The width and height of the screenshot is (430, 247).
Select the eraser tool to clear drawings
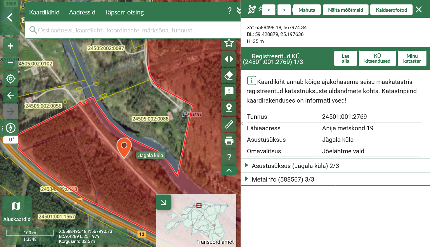coord(229,76)
